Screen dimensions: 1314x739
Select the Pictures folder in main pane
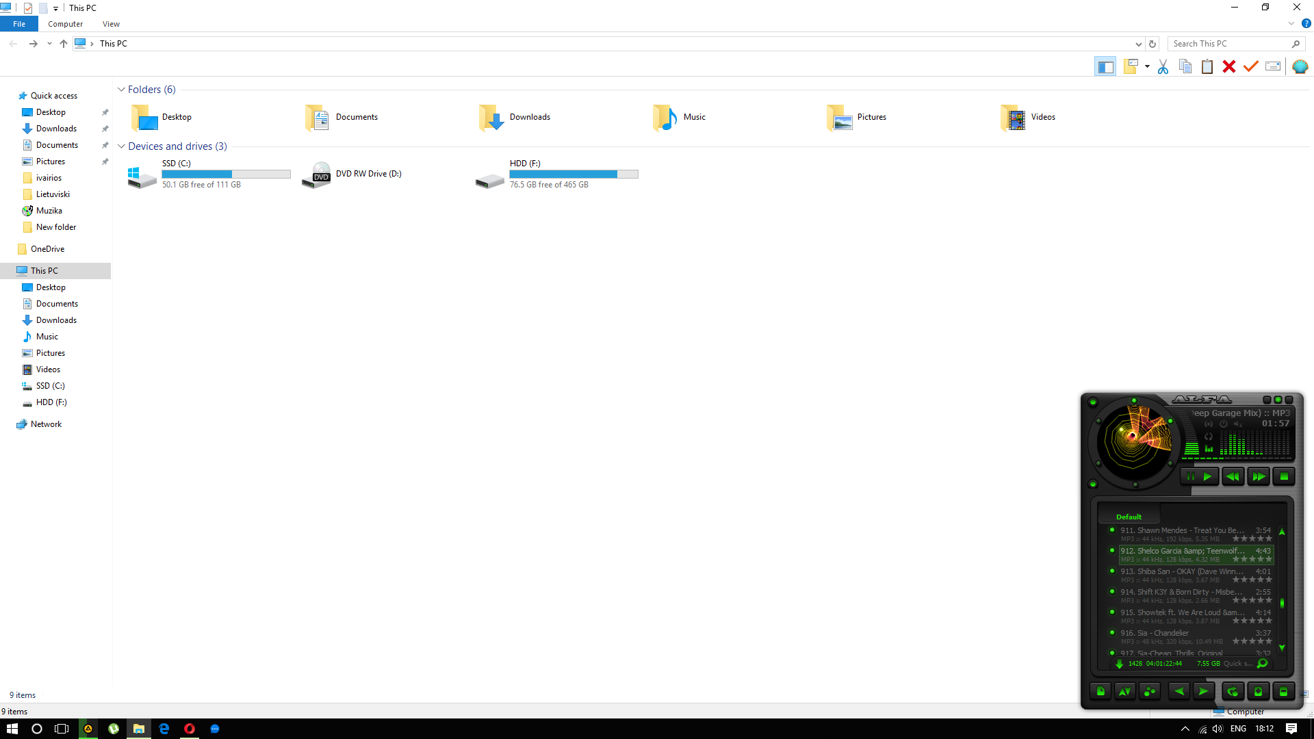(x=857, y=117)
